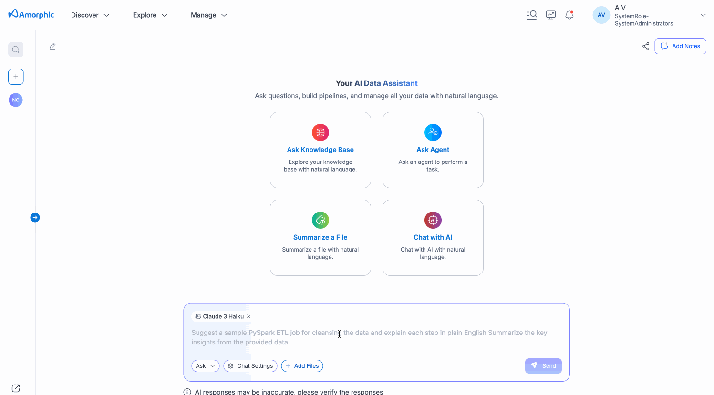The height and width of the screenshot is (395, 714).
Task: Start a new chat with plus icon
Action: point(16,77)
